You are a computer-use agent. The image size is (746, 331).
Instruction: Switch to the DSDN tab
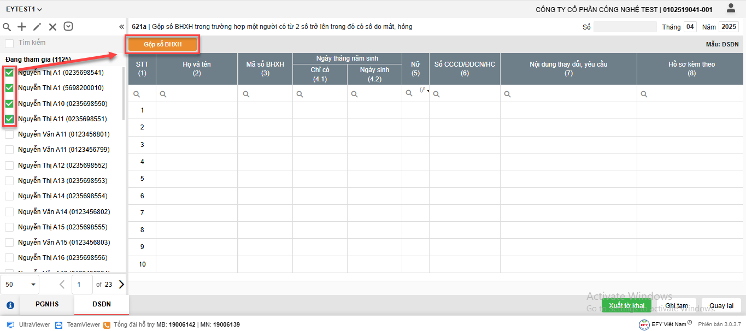click(101, 304)
